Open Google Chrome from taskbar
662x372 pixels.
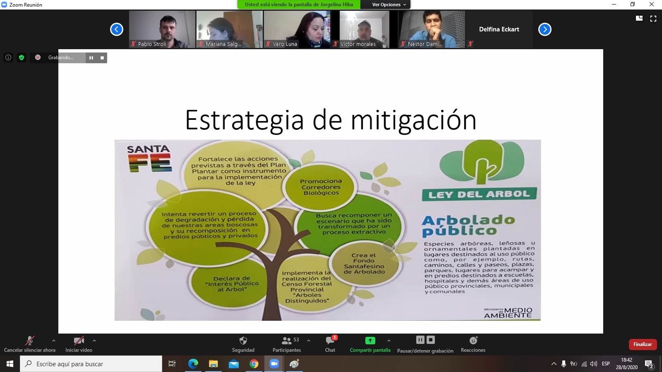click(x=254, y=364)
